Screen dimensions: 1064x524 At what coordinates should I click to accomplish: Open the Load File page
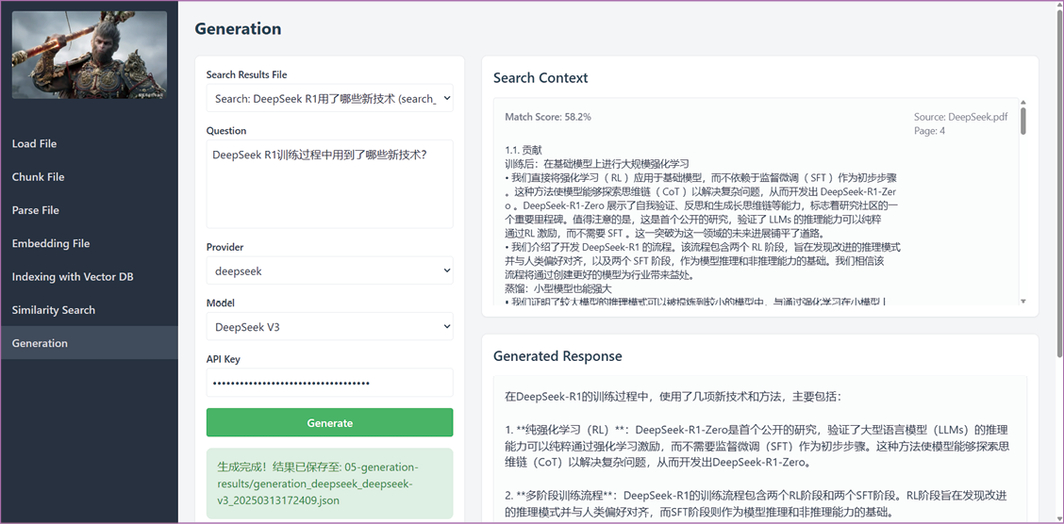coord(35,144)
